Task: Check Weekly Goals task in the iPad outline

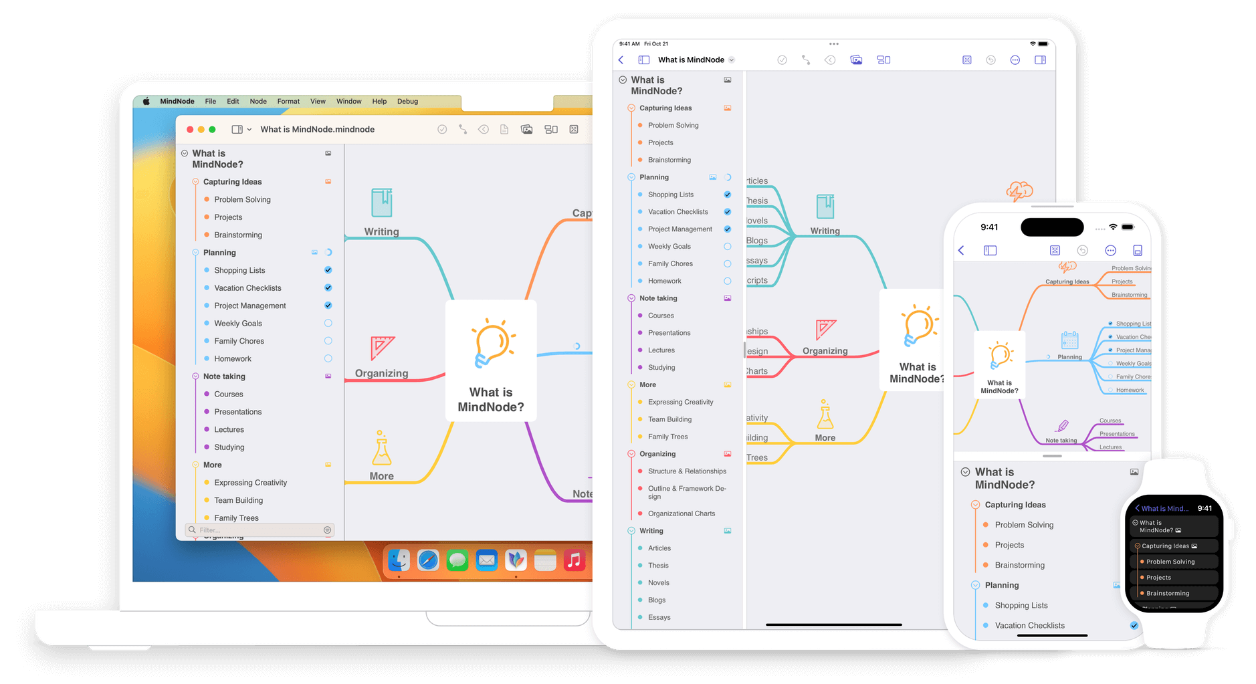Action: coord(728,246)
